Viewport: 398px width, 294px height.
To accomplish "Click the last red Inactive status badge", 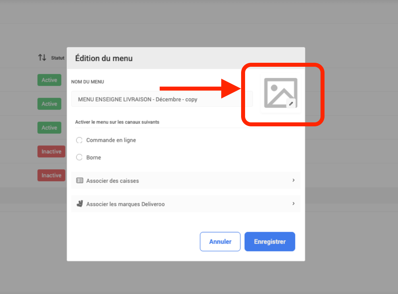I will [x=51, y=176].
